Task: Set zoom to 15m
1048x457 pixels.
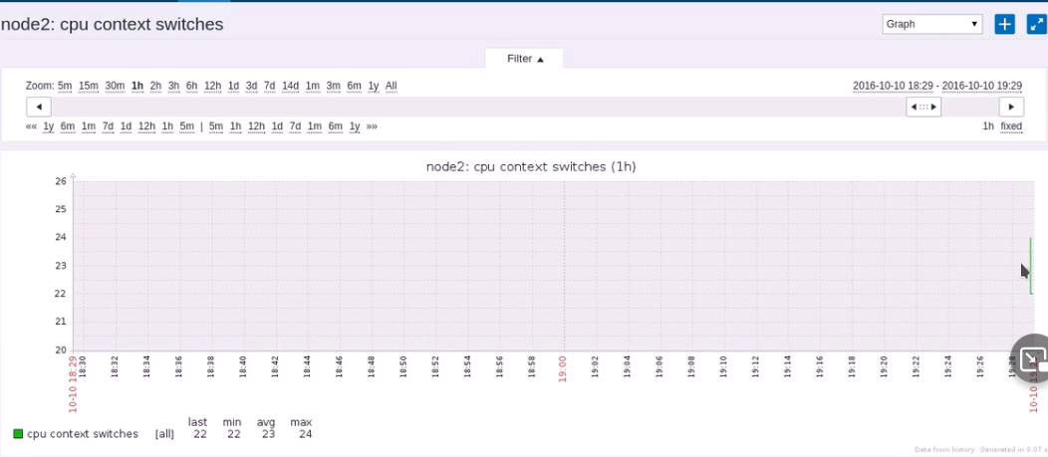Action: tap(89, 87)
